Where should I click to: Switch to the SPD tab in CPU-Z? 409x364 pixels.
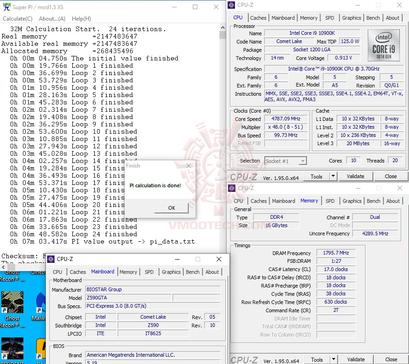click(330, 17)
